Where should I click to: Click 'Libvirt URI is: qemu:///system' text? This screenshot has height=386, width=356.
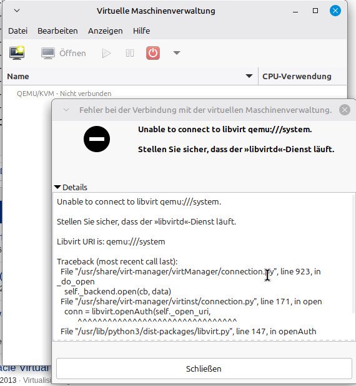point(111,241)
